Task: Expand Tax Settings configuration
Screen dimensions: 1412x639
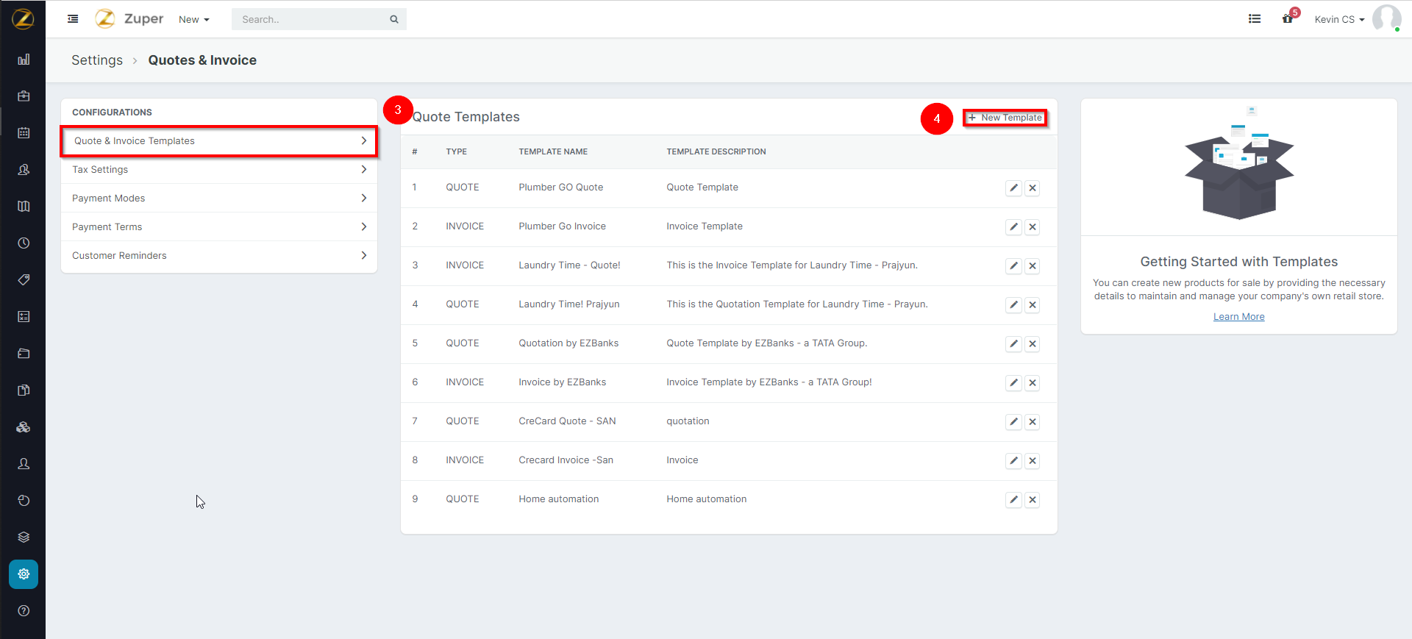Action: 218,170
